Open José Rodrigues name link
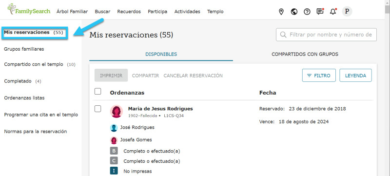This screenshot has width=390, height=176. 137,127
